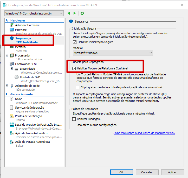Viewport: 188px width, 178px height.
Task: Expand the Processador tree node
Action: click(x=7, y=55)
